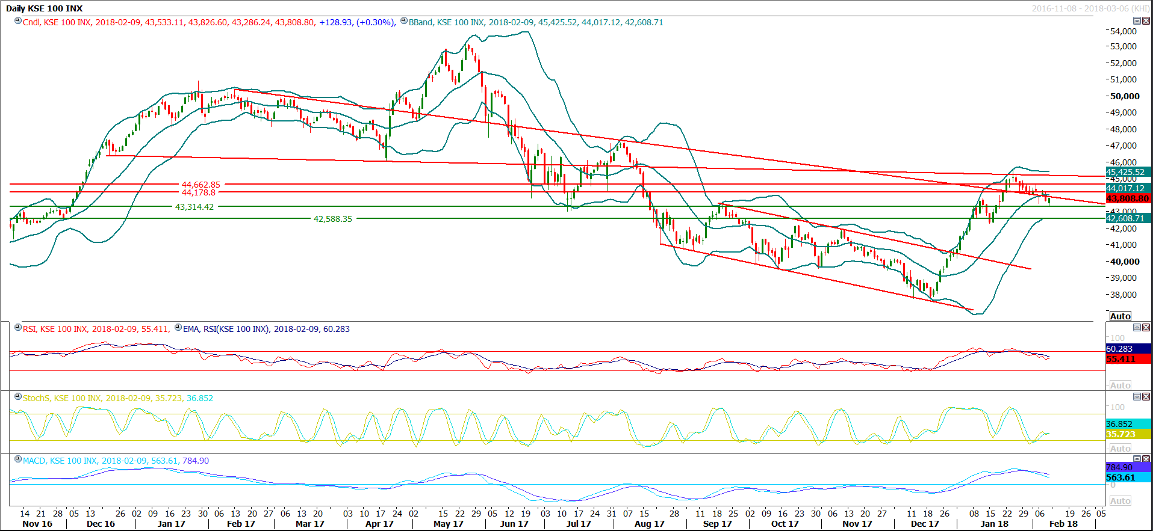Click the 50,000 price axis label
The height and width of the screenshot is (531, 1153).
click(1125, 96)
